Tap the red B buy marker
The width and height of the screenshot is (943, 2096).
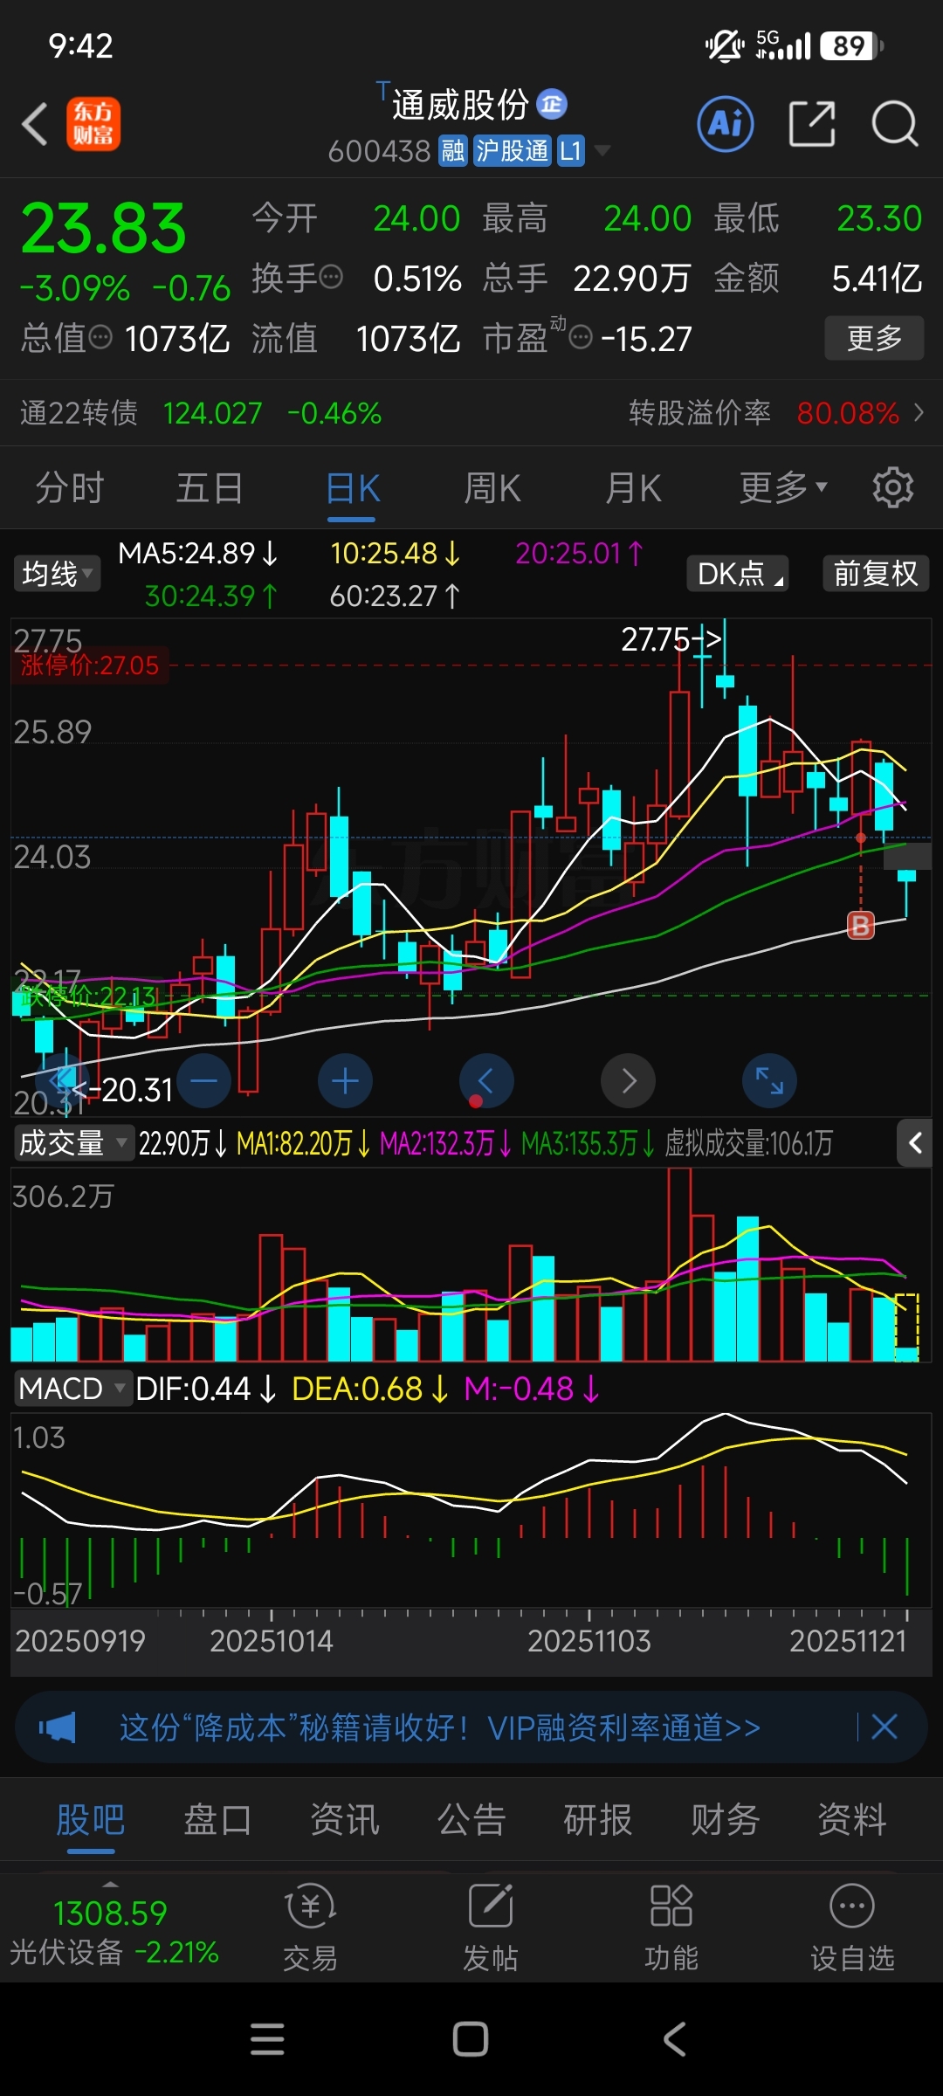coord(861,925)
